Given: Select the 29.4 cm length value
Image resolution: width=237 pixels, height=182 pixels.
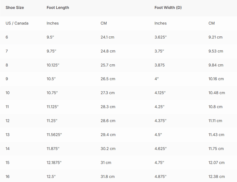Looking at the screenshot, I should click(x=108, y=135).
